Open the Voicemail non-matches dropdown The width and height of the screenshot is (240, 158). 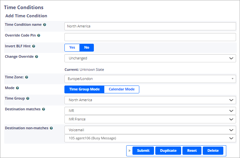(150, 130)
